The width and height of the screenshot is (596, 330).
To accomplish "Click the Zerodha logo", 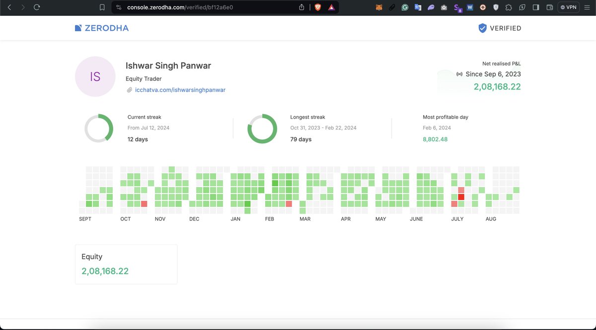I will click(x=101, y=28).
